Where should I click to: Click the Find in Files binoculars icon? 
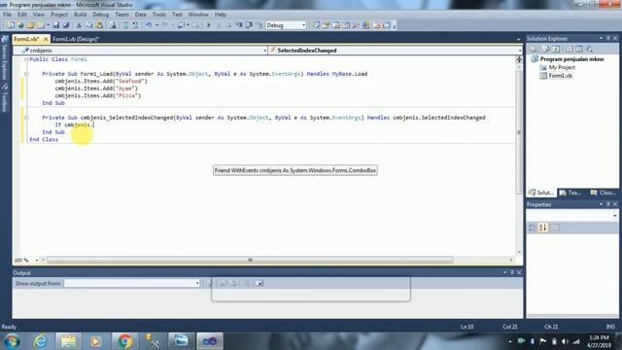click(x=113, y=25)
